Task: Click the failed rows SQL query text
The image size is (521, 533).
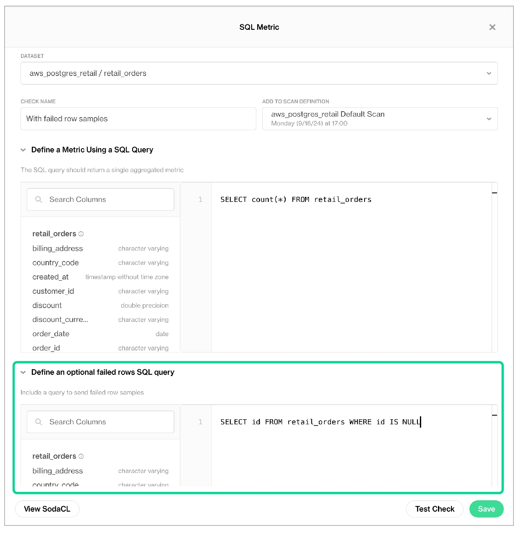Action: 320,422
